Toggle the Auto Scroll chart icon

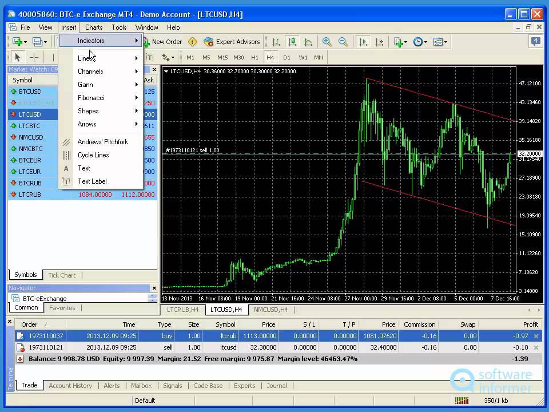[363, 42]
